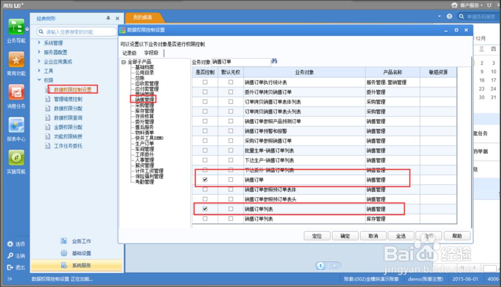Uncheck 是否控制 for 销售订单 row
This screenshot has height=287, width=501.
pos(205,180)
